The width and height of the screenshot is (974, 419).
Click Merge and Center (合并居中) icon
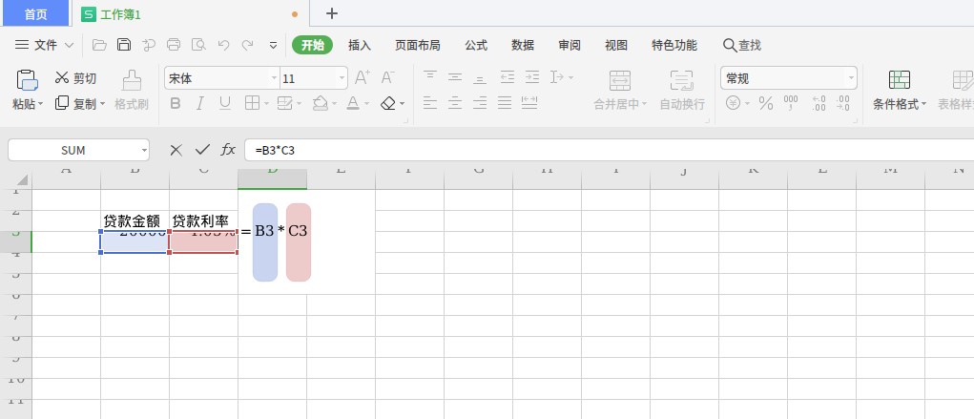pyautogui.click(x=620, y=80)
